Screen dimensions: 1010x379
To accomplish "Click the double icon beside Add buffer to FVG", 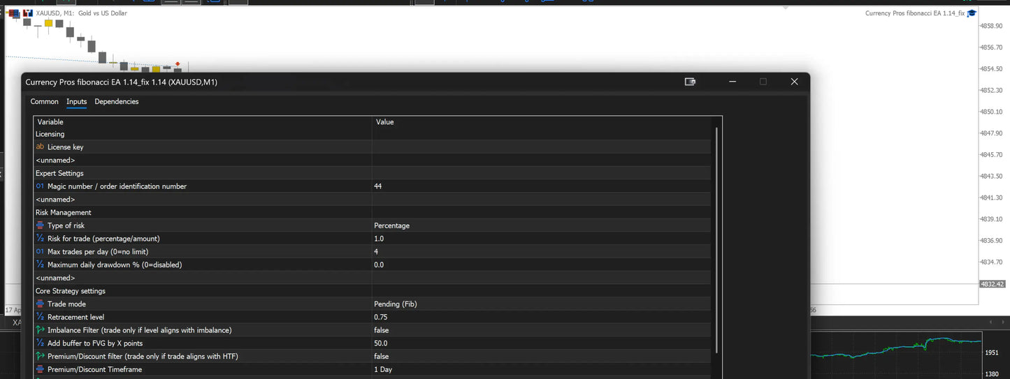I will point(40,343).
